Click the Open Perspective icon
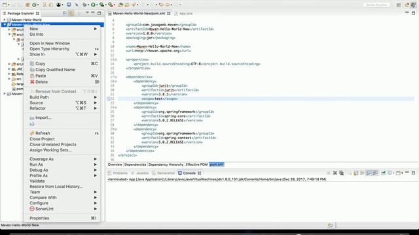This screenshot has height=235, width=419. [x=399, y=5]
